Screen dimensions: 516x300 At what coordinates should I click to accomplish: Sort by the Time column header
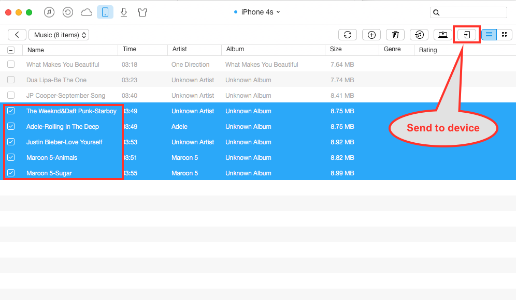pos(130,49)
